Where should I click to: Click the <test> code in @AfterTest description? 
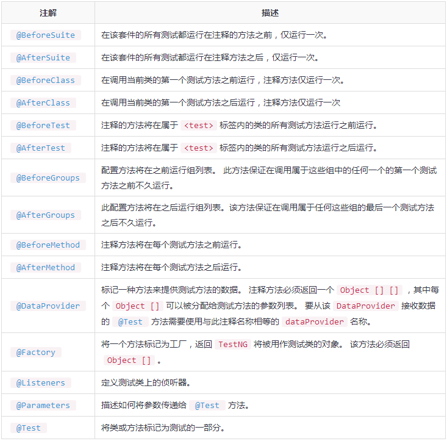(199, 148)
